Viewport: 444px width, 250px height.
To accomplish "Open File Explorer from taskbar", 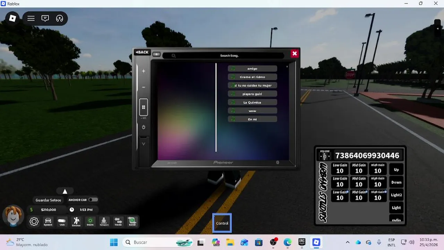I will 230,242.
